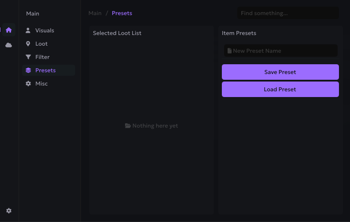The width and height of the screenshot is (350, 222).
Task: Click the file icon in preset name field
Action: 229,51
